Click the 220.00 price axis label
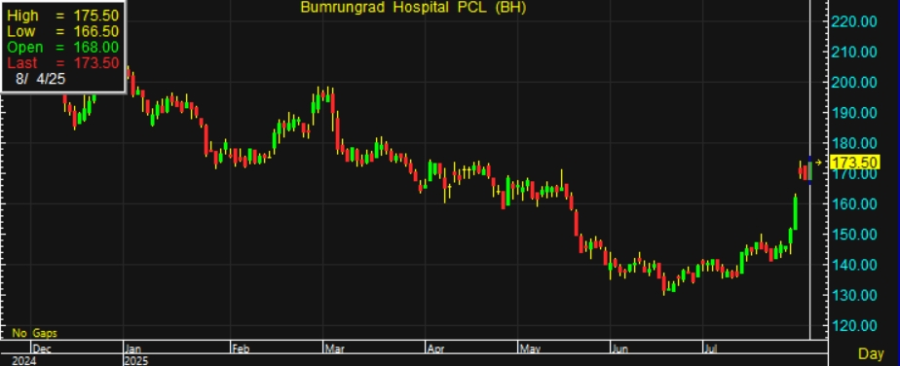This screenshot has width=900, height=366. (854, 21)
